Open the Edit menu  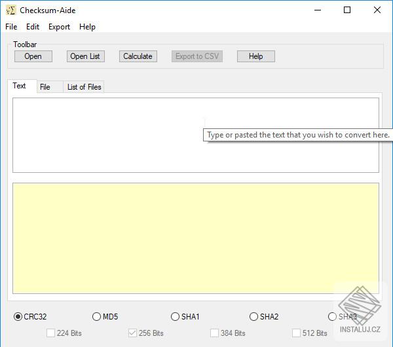point(33,27)
